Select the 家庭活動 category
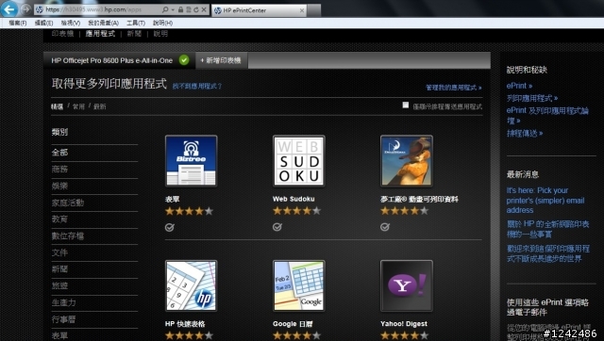Screen dimensions: 604x341 pyautogui.click(x=68, y=203)
